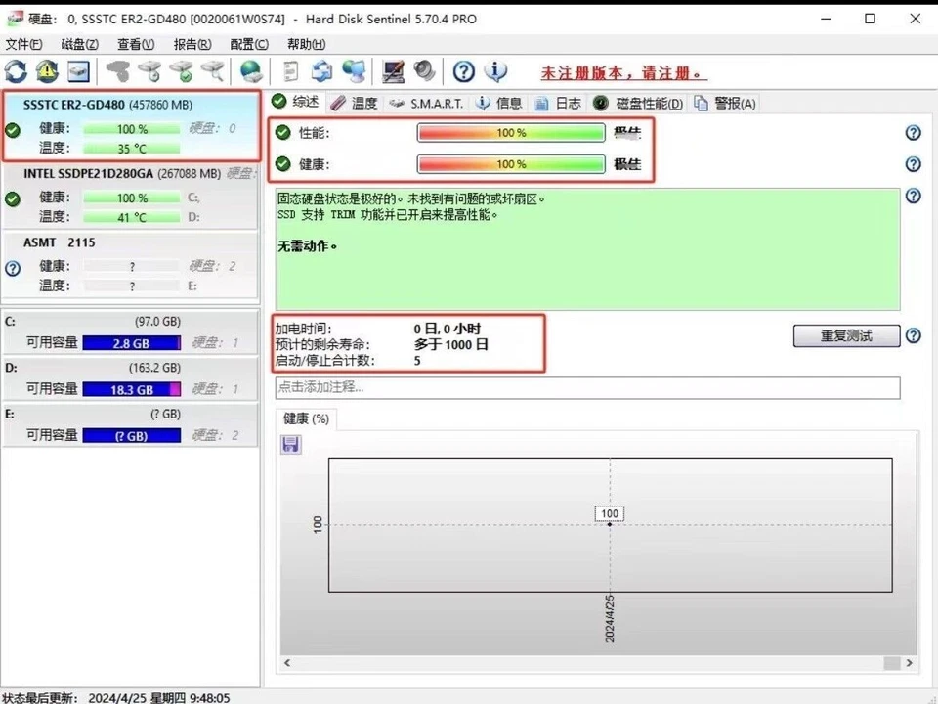Screen dimensions: 938x704
Task: Open the 文件(F) menu
Action: point(23,44)
